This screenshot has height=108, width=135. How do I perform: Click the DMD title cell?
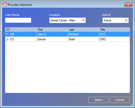(x=114, y=39)
